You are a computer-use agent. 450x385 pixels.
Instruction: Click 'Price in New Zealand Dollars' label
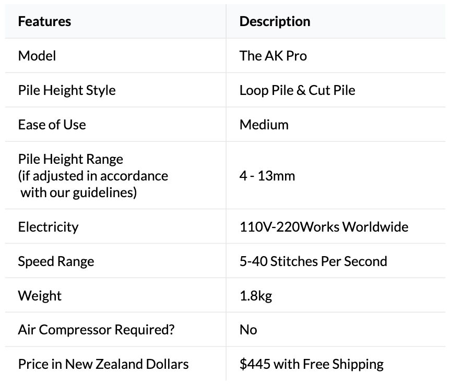(103, 364)
